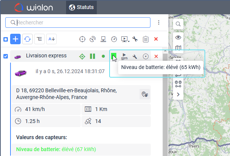Click the crosshair icon in the column header toolbar
This screenshot has height=156, width=230.
pos(82,39)
